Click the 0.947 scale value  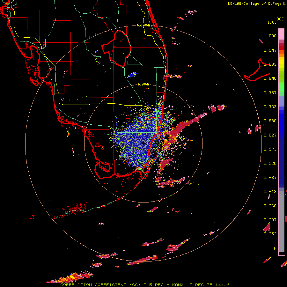coord(270,50)
